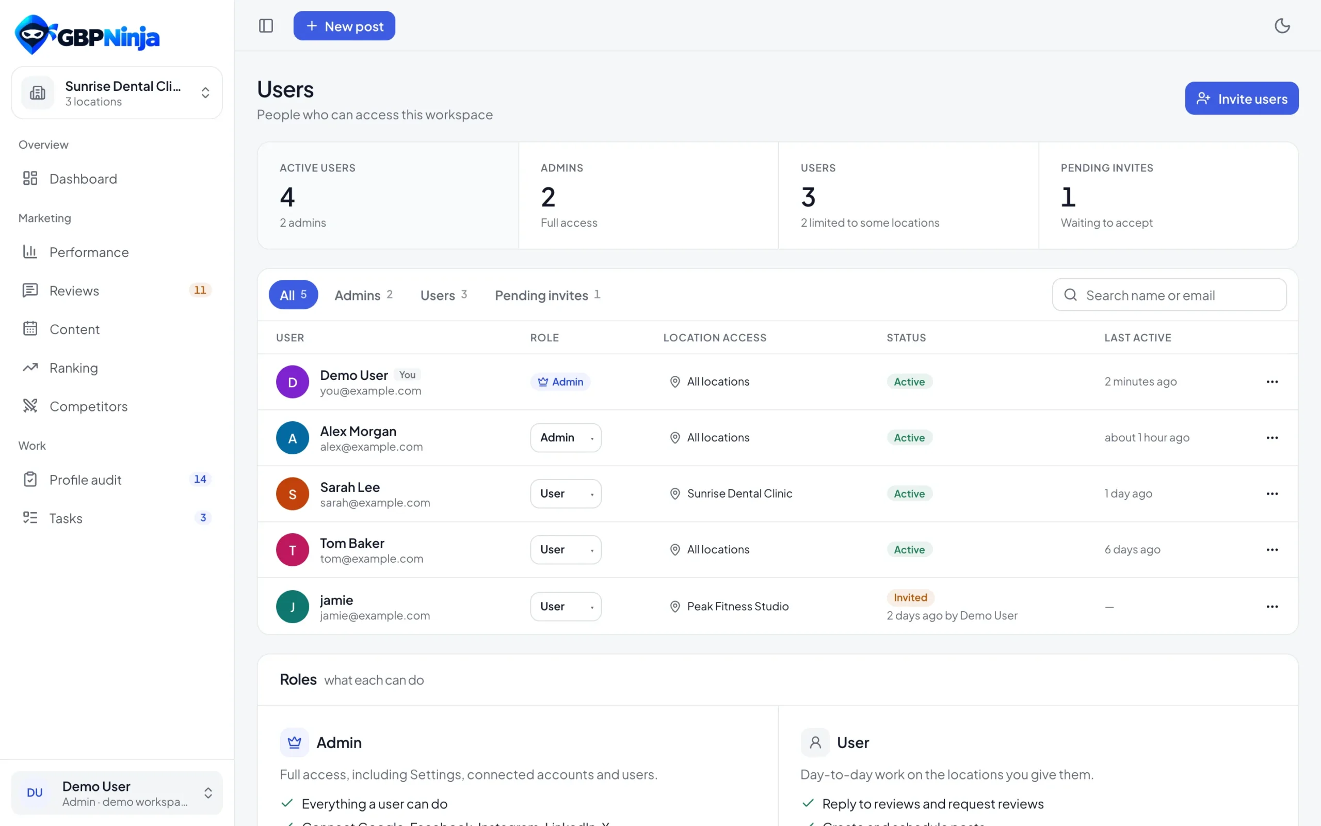This screenshot has height=826, width=1321.
Task: Open actions menu for Demo User row
Action: [x=1272, y=382]
